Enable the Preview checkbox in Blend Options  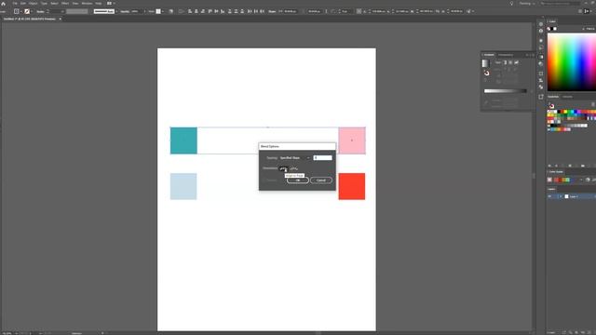click(x=264, y=180)
